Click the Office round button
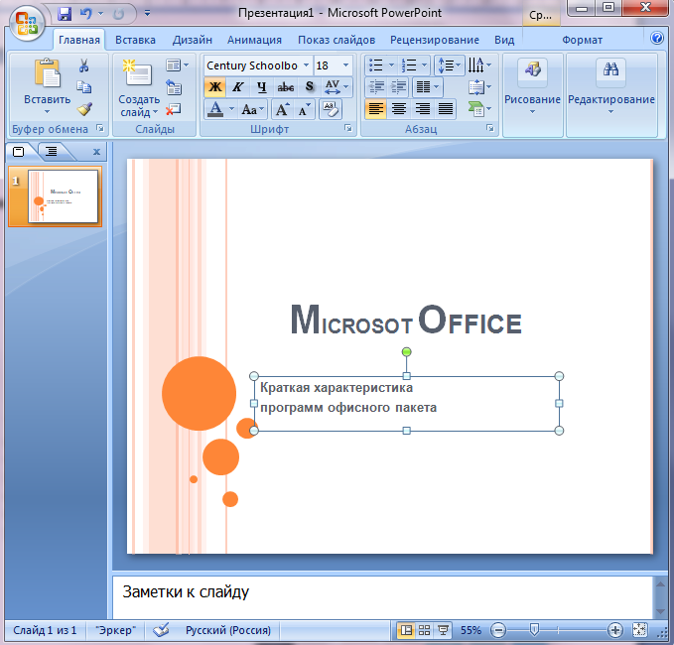 (x=27, y=23)
